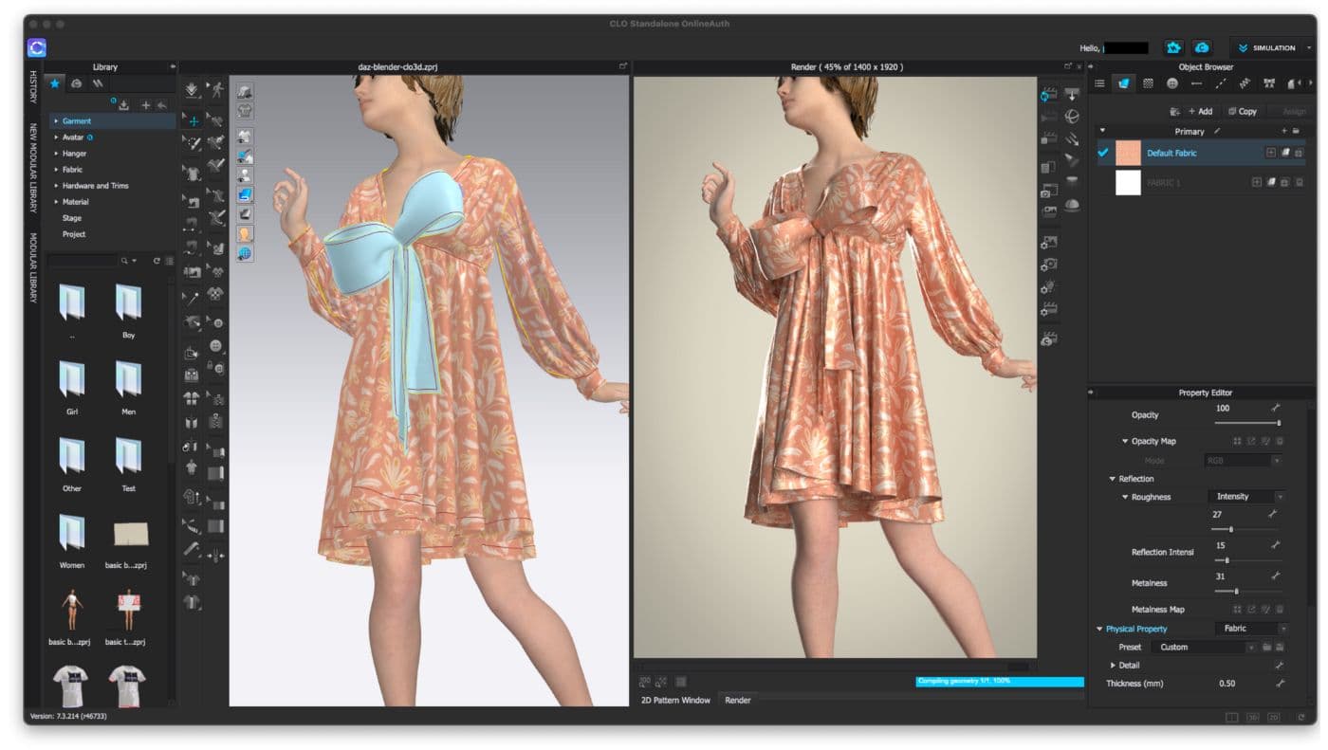Viewport: 1328px width, 750px height.
Task: Open the Physical Property Fabric dropdown
Action: click(x=1249, y=629)
